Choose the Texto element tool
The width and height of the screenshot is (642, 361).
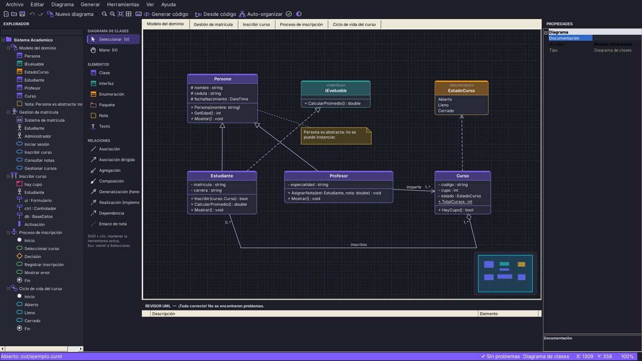point(113,126)
